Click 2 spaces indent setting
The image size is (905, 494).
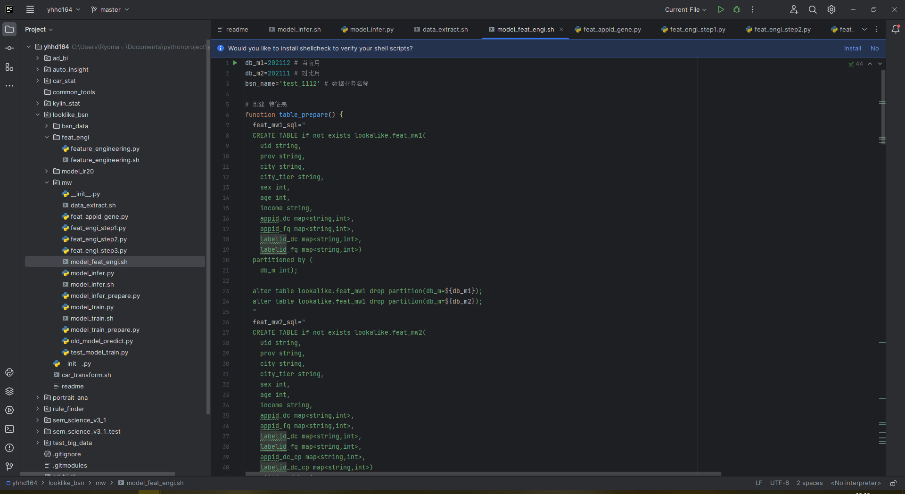(x=810, y=483)
